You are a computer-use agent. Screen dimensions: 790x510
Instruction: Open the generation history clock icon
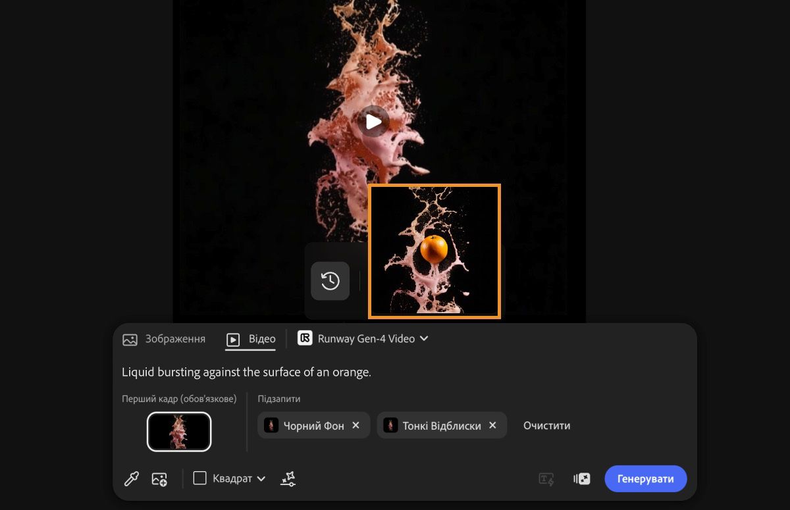point(330,281)
